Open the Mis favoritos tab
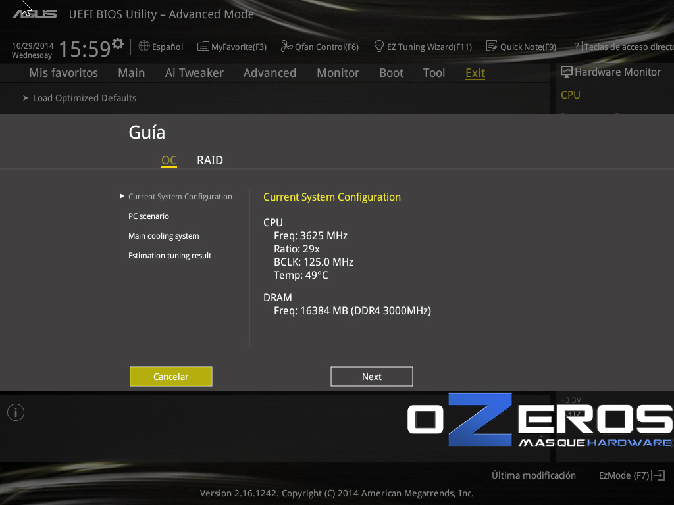Screen dimensions: 674x505 tap(64, 72)
